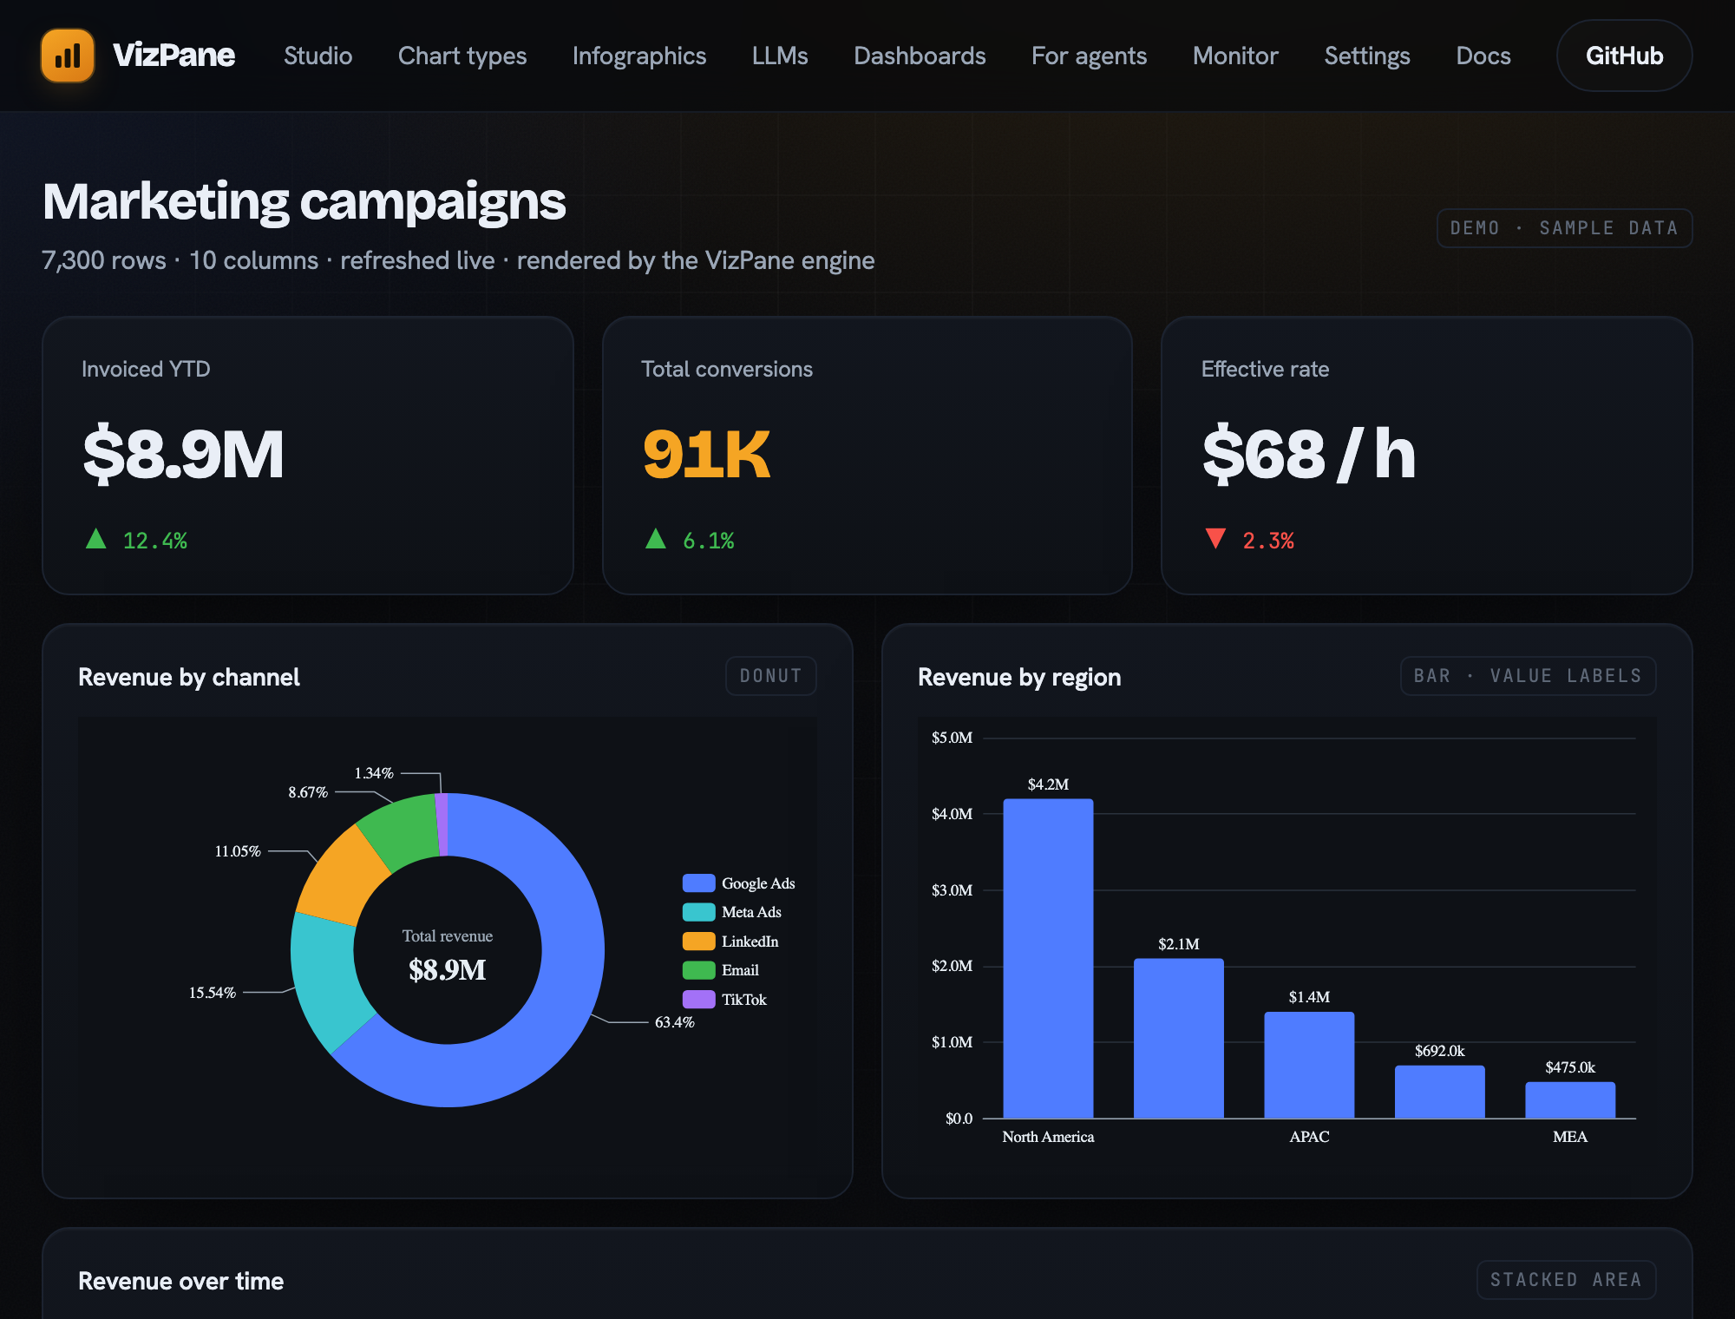Viewport: 1735px width, 1319px height.
Task: Click the Email legend label
Action: [x=740, y=970]
